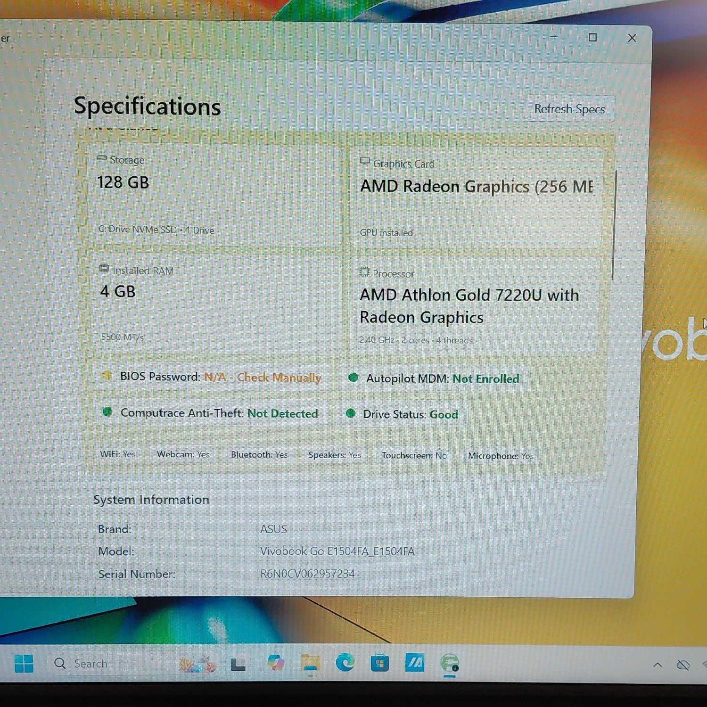
Task: Open File Explorer from the taskbar
Action: click(x=311, y=663)
